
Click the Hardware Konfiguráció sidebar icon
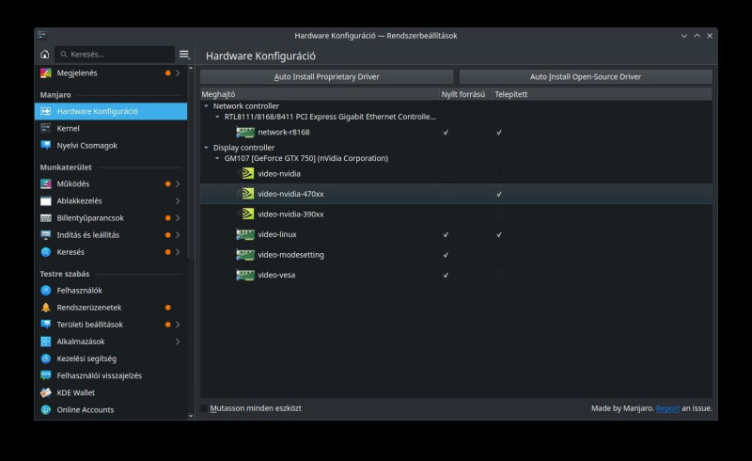45,111
